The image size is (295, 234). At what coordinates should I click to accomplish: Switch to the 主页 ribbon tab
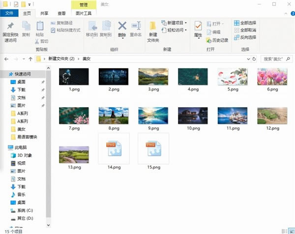(x=27, y=13)
